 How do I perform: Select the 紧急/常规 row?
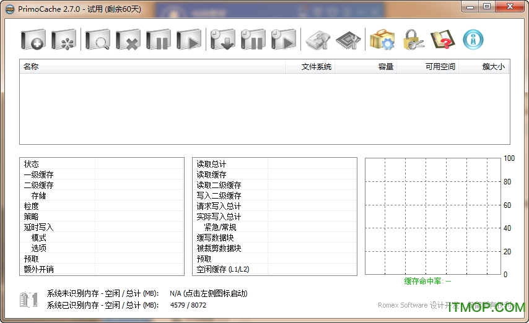274,227
